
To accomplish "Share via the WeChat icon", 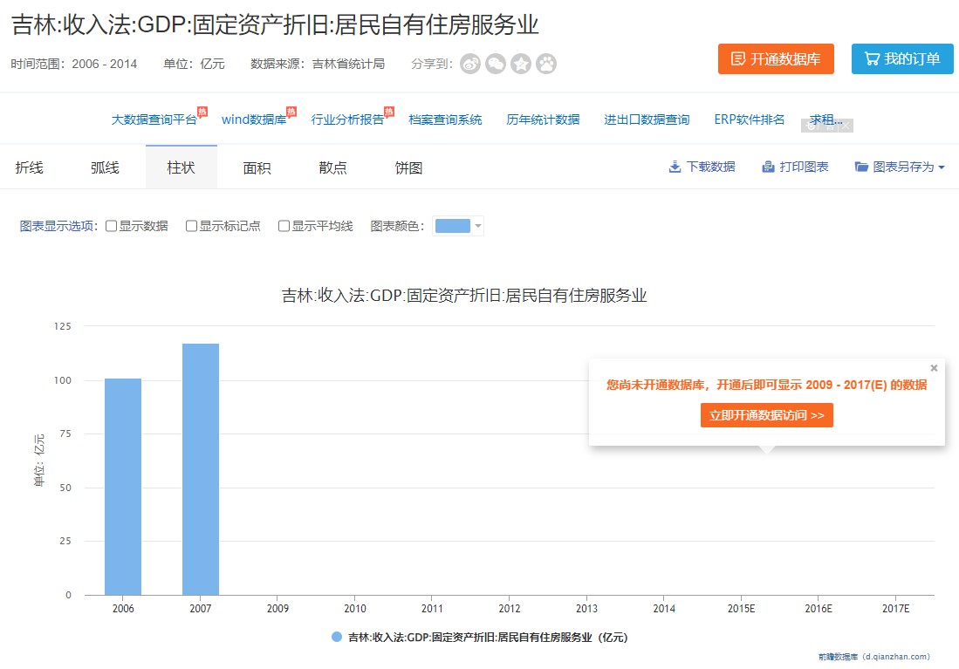I will point(496,64).
